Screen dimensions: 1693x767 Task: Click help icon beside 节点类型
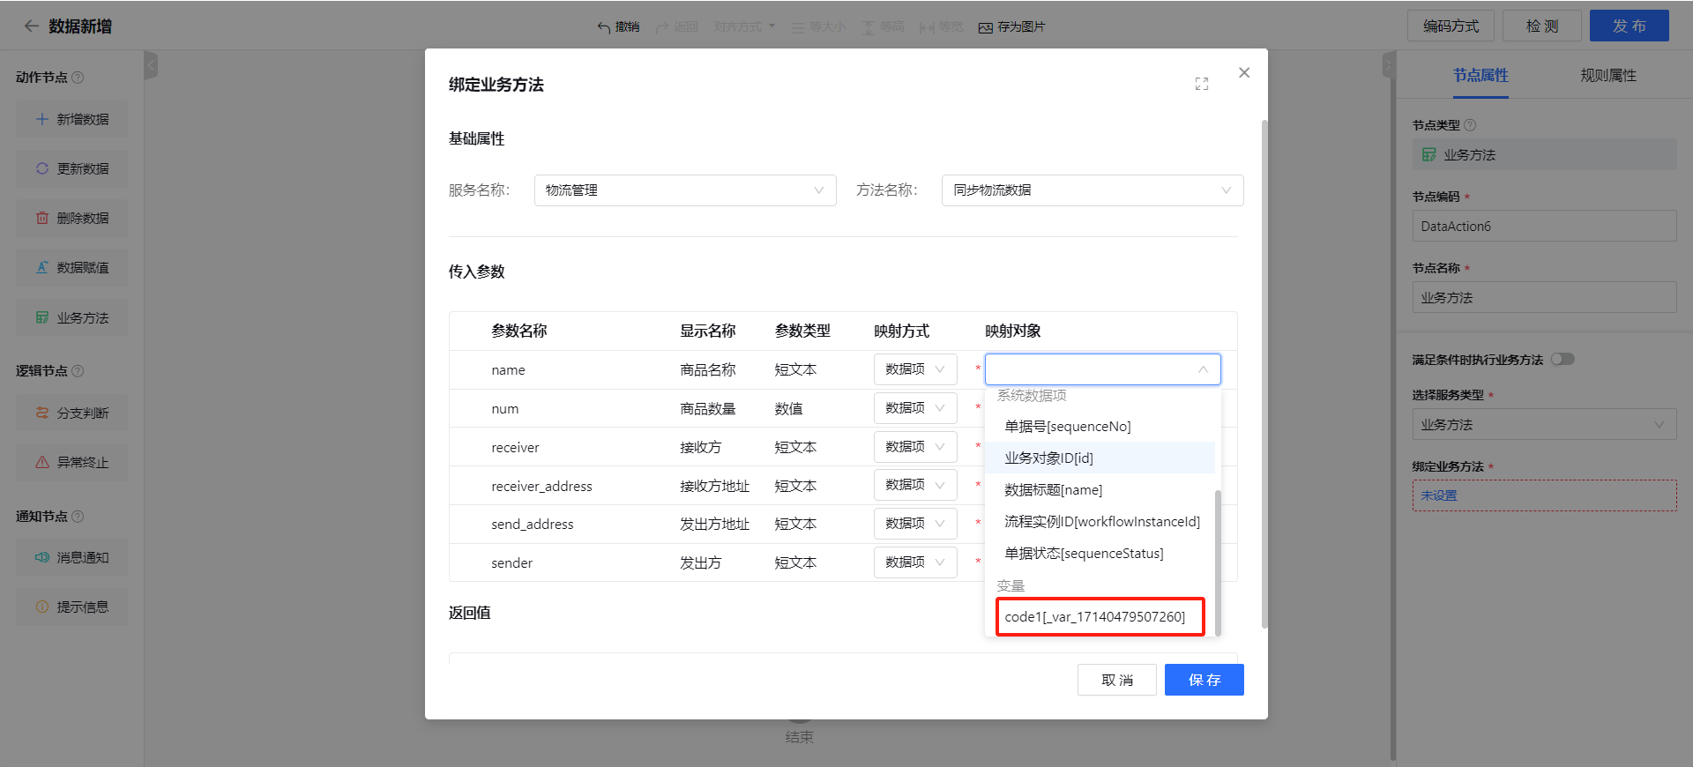click(1470, 125)
